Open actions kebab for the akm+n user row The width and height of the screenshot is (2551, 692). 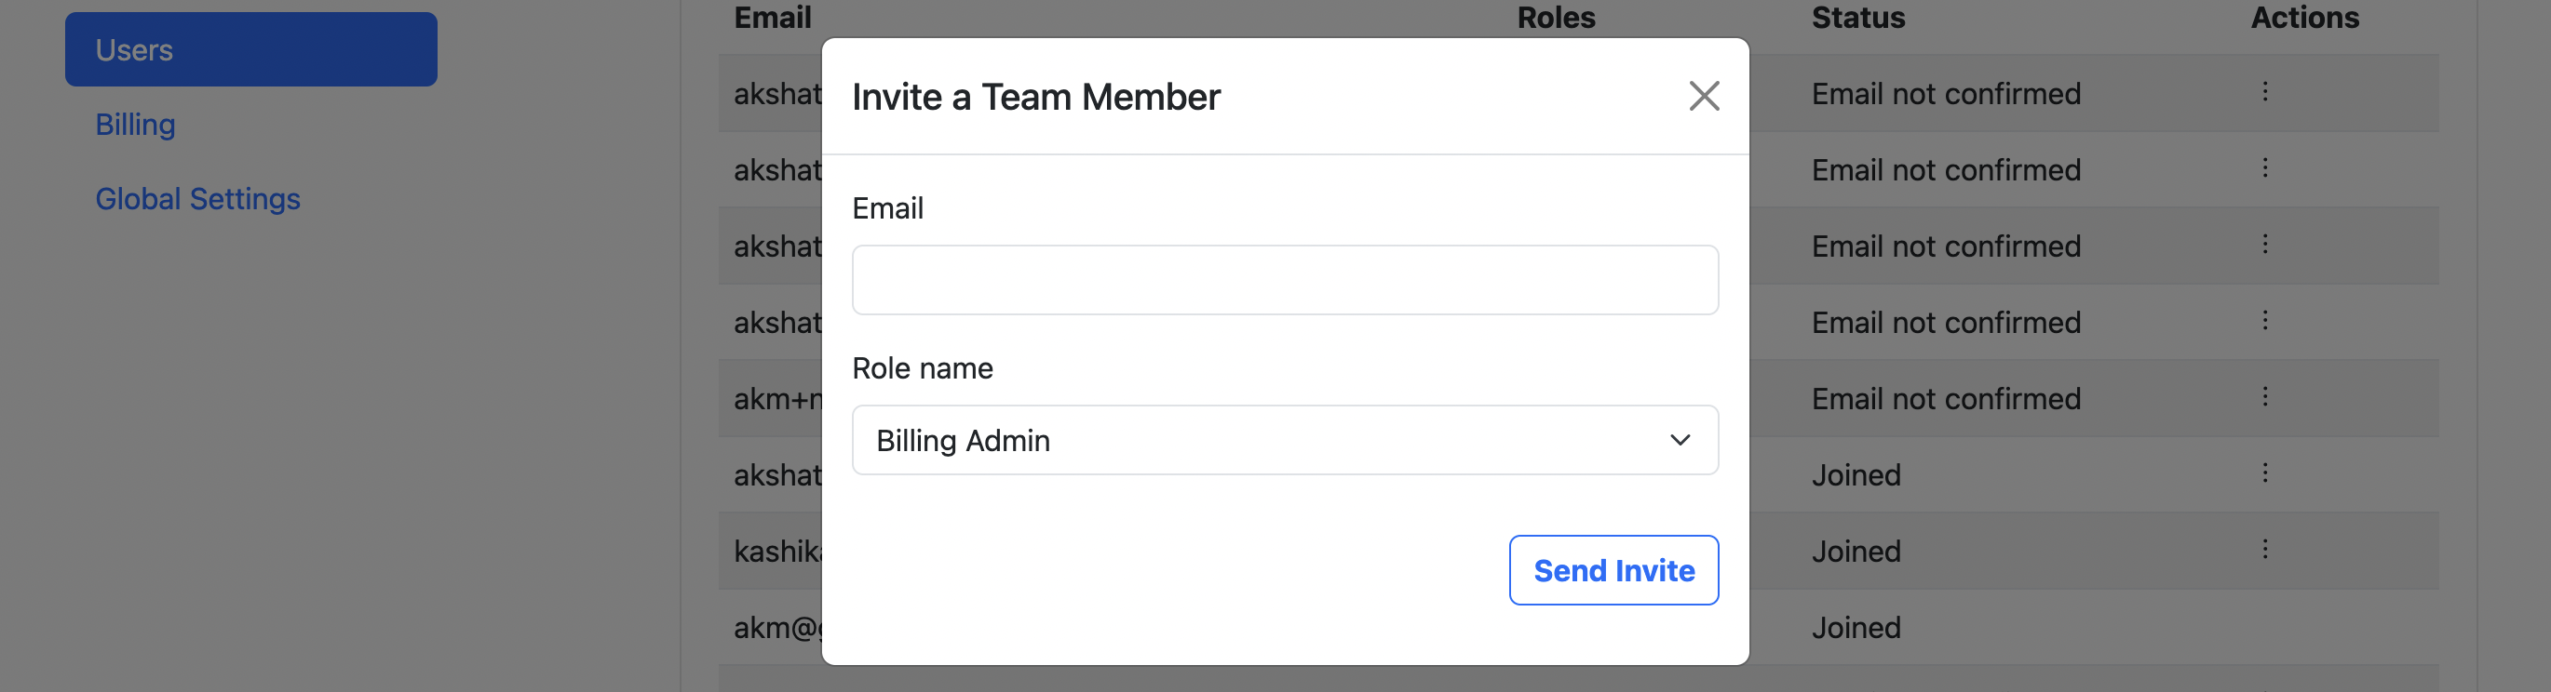(2264, 397)
